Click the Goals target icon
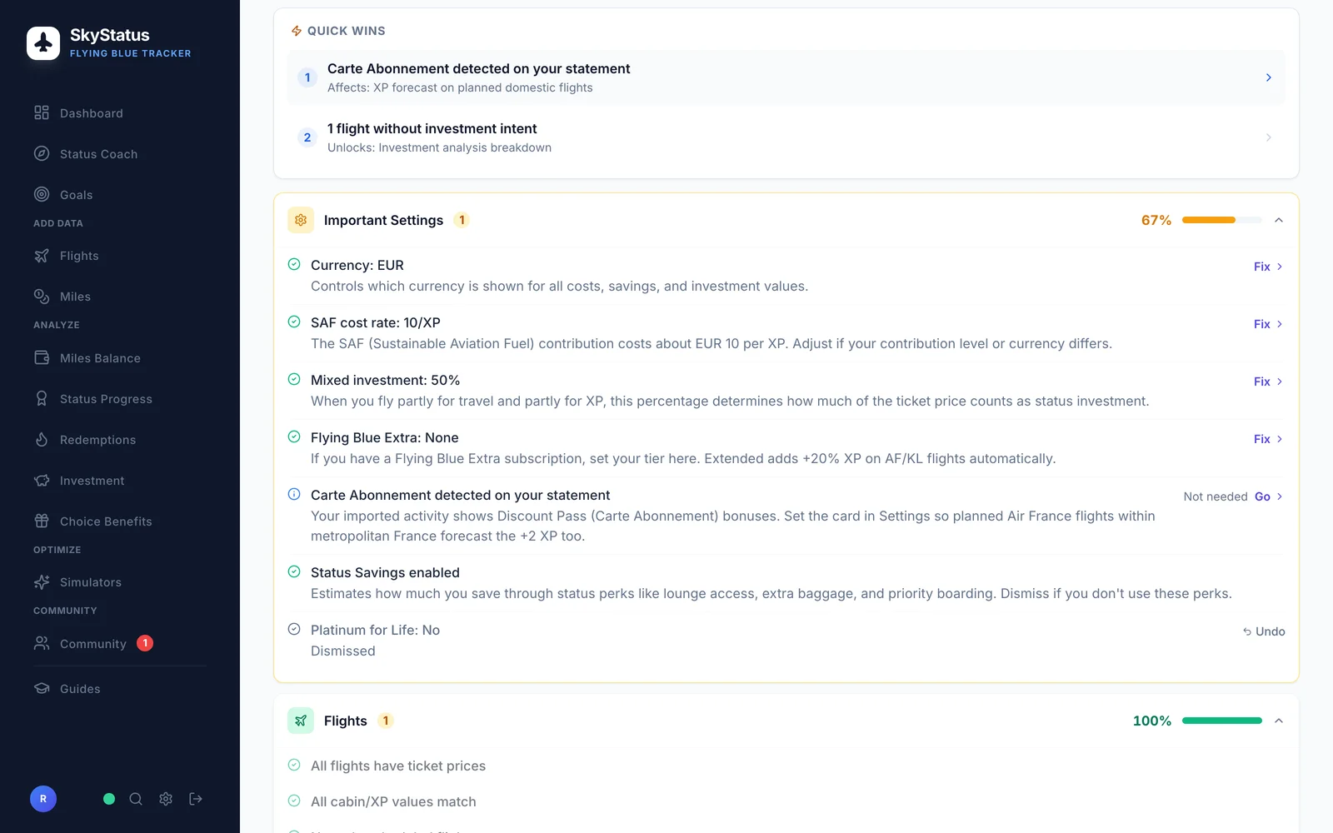 42,194
